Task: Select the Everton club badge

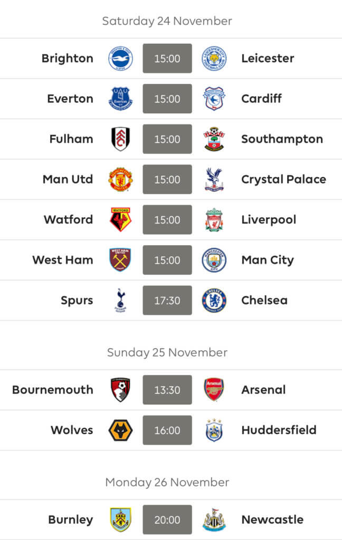Action: [120, 99]
